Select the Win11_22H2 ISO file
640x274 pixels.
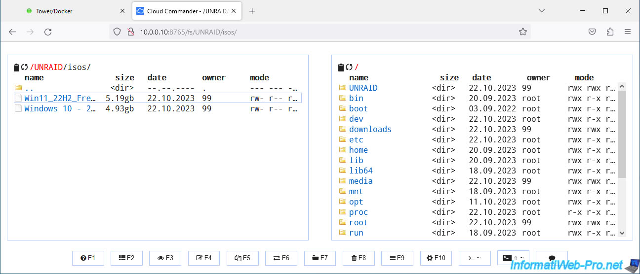point(60,98)
